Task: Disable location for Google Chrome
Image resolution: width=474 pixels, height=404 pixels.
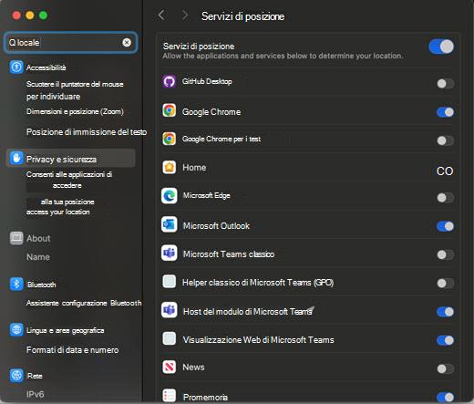Action: (446, 112)
